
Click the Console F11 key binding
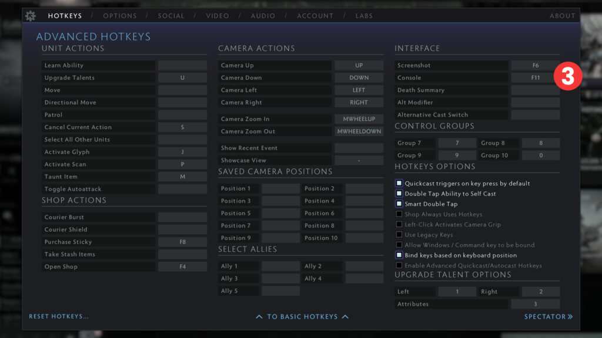point(535,78)
